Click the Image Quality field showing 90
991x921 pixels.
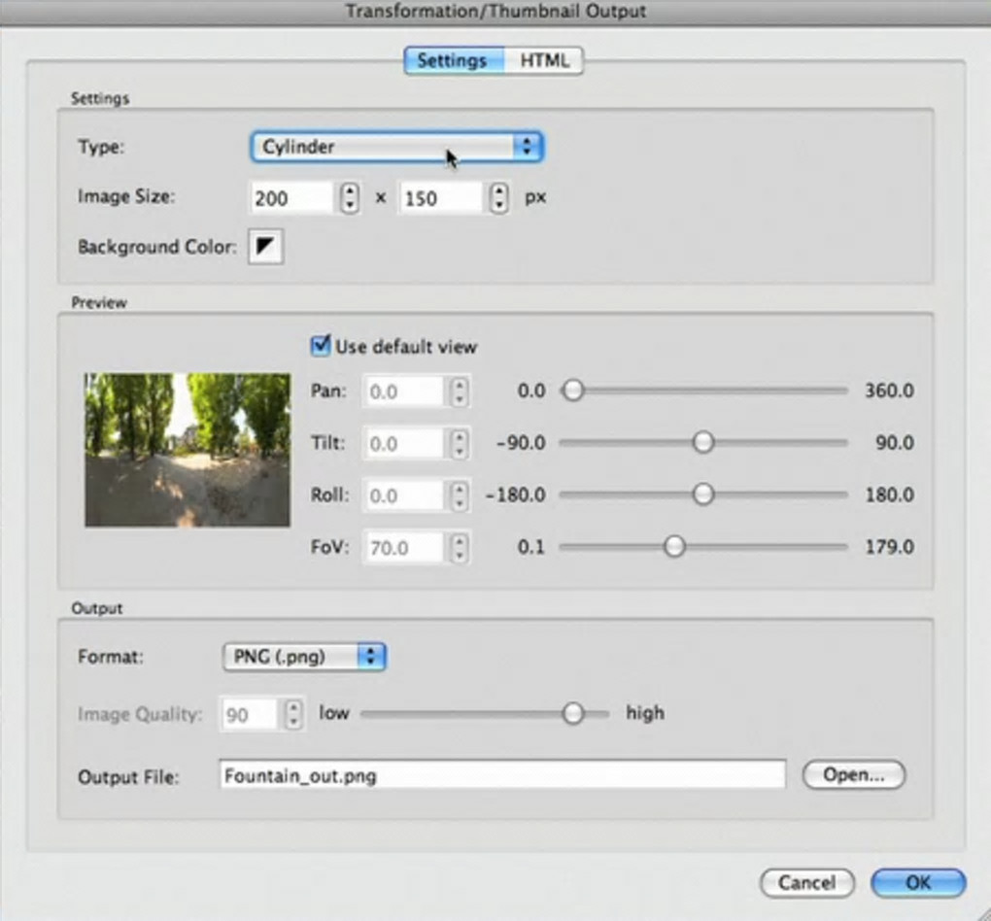point(249,715)
